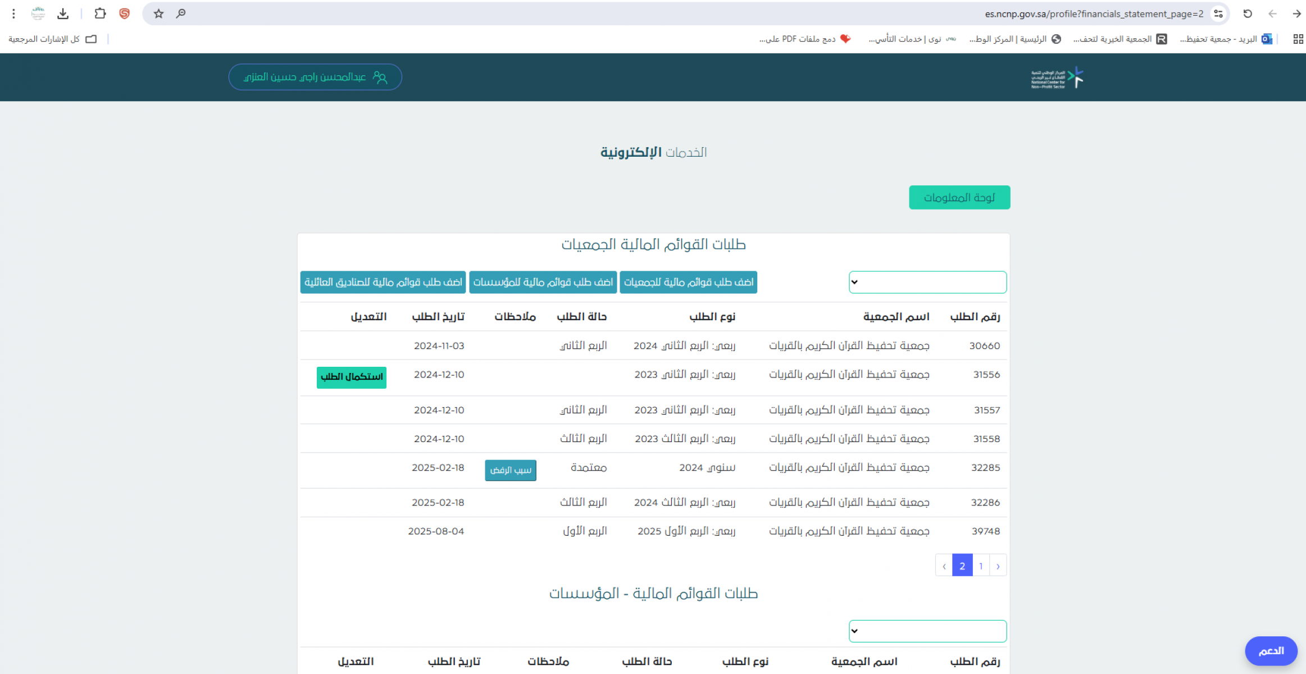Click استكمال الطلب for request 31556
The image size is (1306, 674).
click(x=352, y=377)
